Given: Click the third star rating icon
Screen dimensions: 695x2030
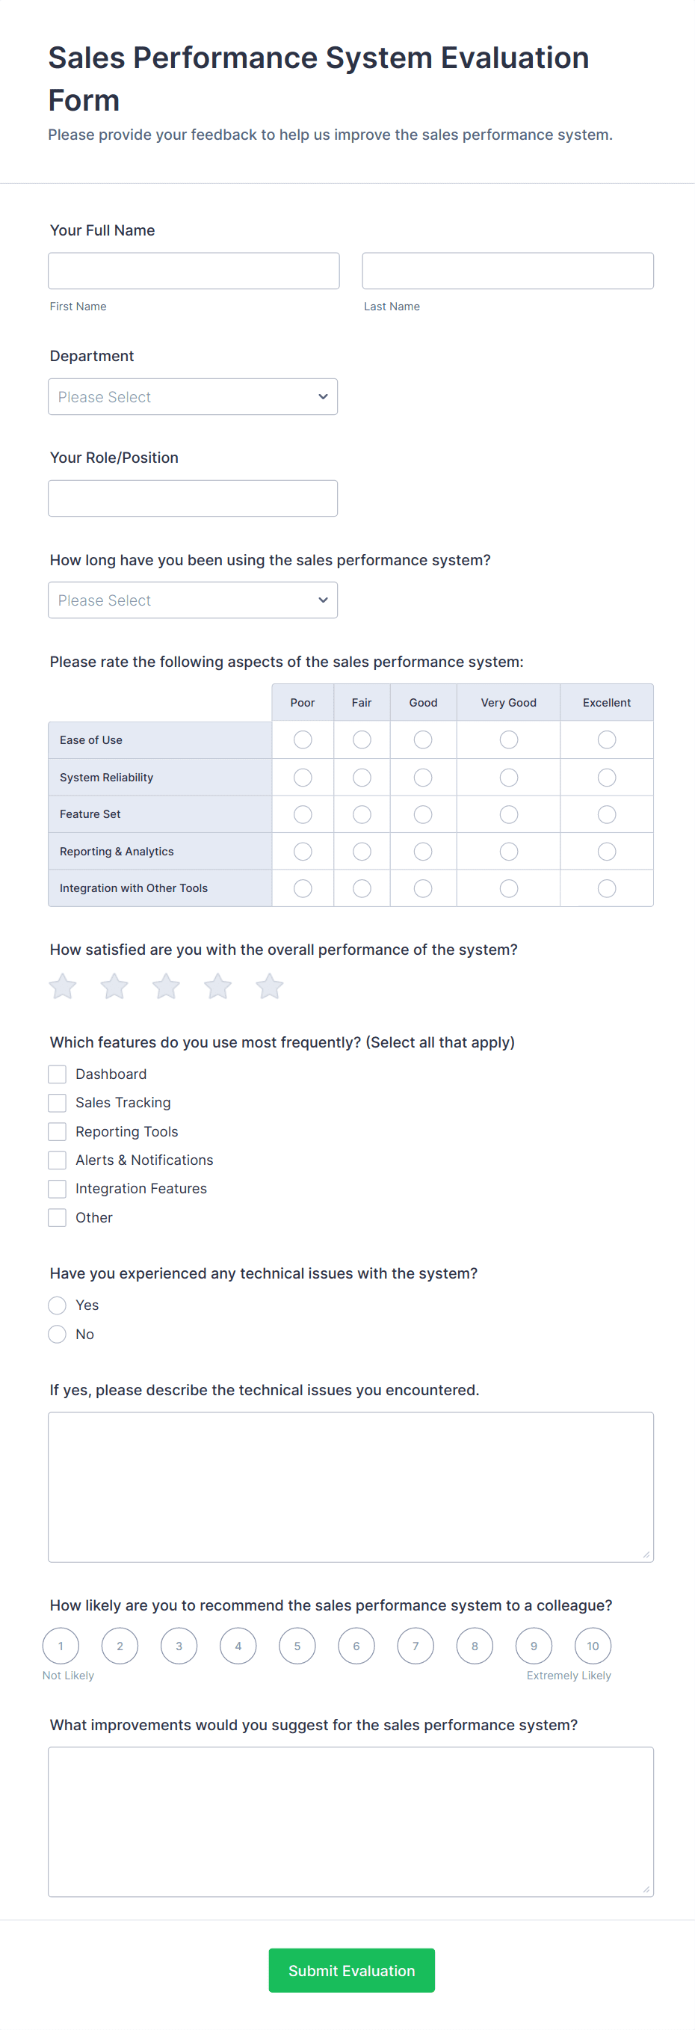Looking at the screenshot, I should 166,986.
